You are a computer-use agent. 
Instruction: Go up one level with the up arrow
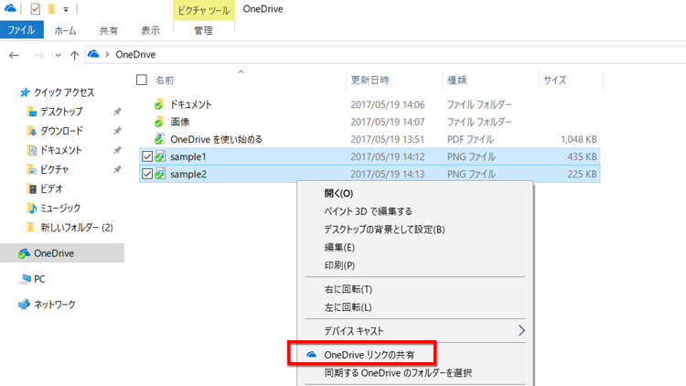[74, 55]
